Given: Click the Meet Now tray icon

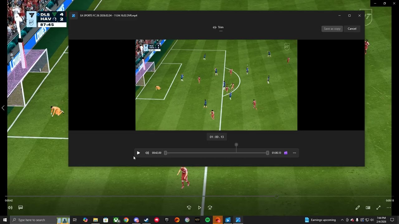Looking at the screenshot, I should [347, 220].
